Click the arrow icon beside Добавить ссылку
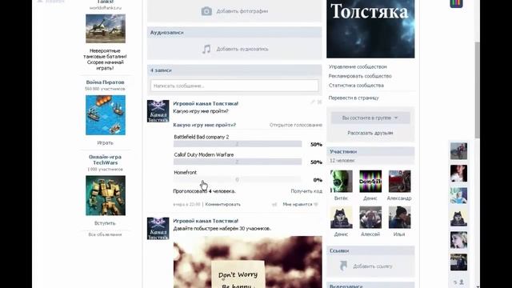 point(343,266)
